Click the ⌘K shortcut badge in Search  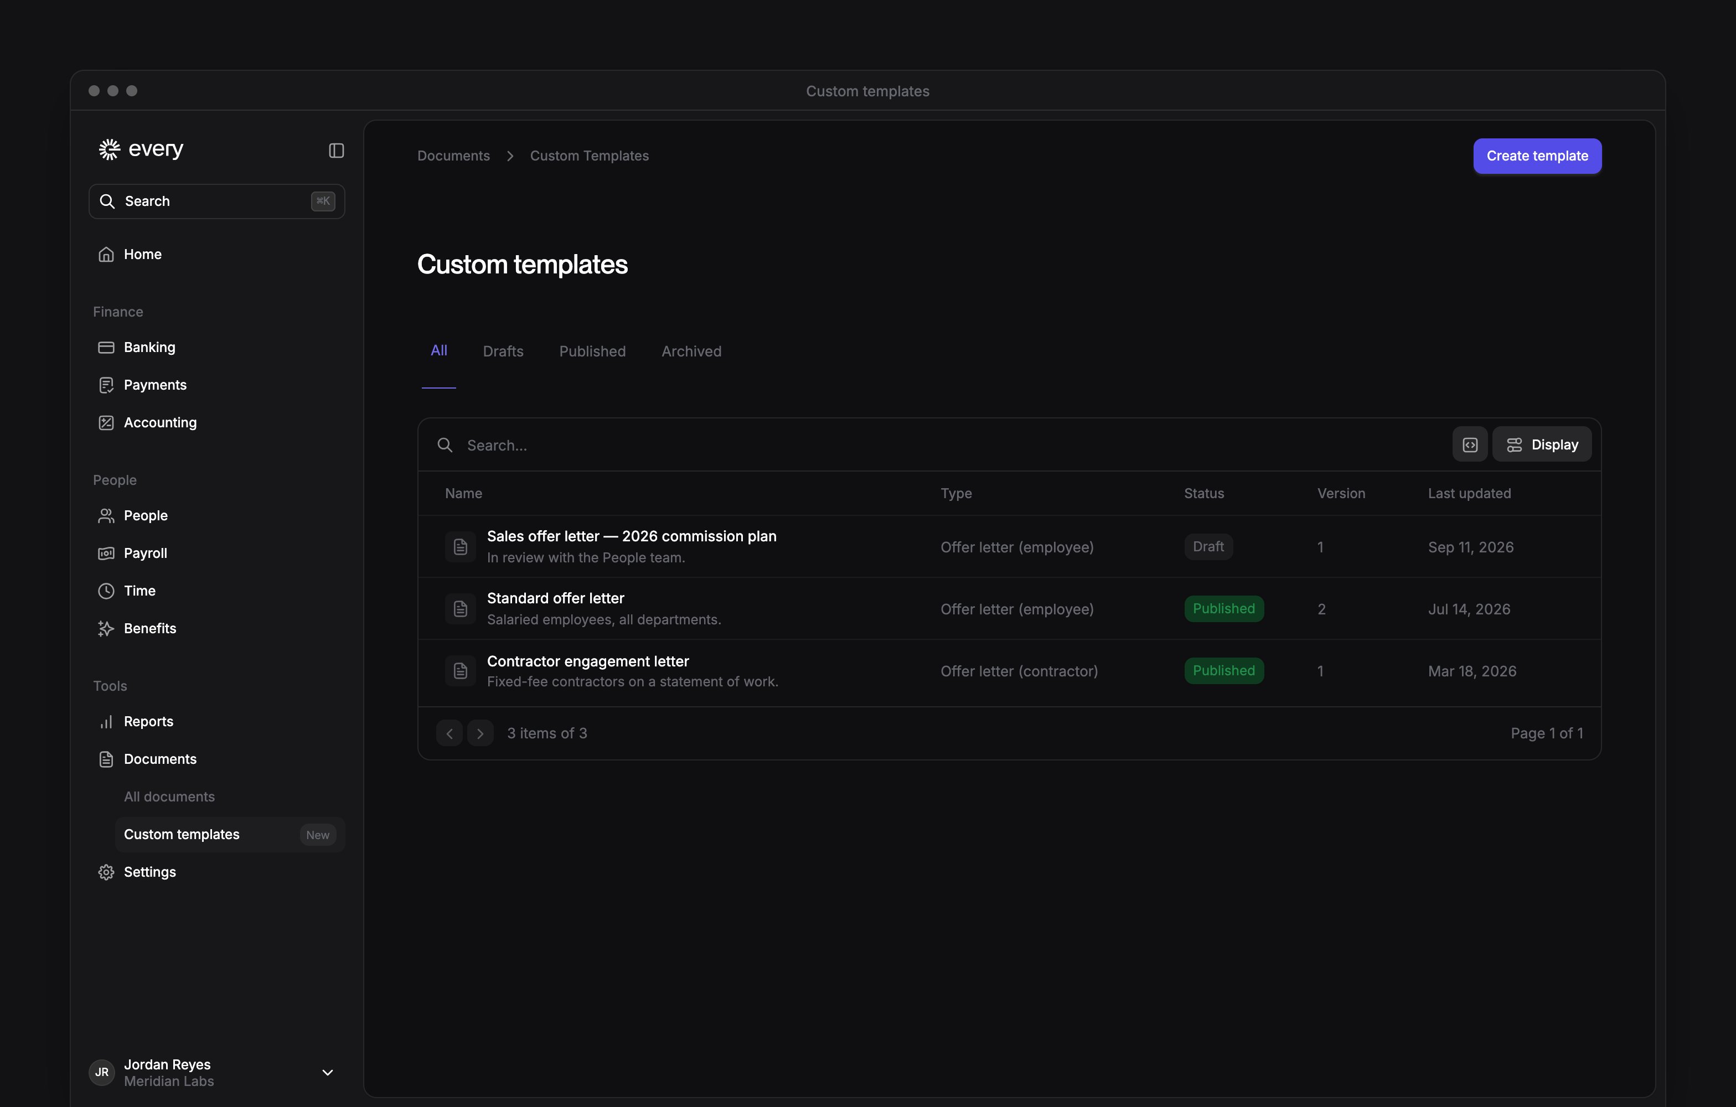[323, 201]
